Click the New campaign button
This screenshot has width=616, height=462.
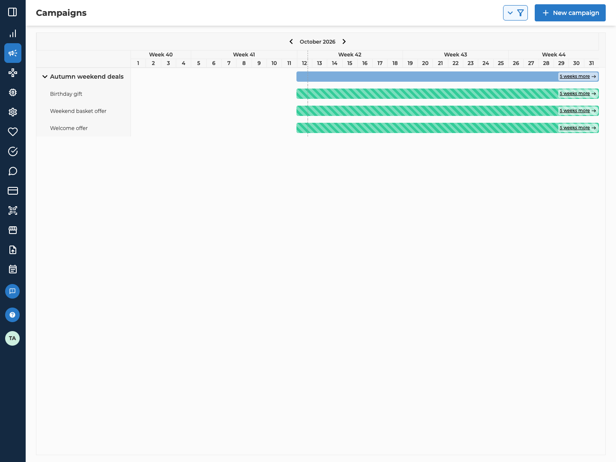(x=570, y=13)
